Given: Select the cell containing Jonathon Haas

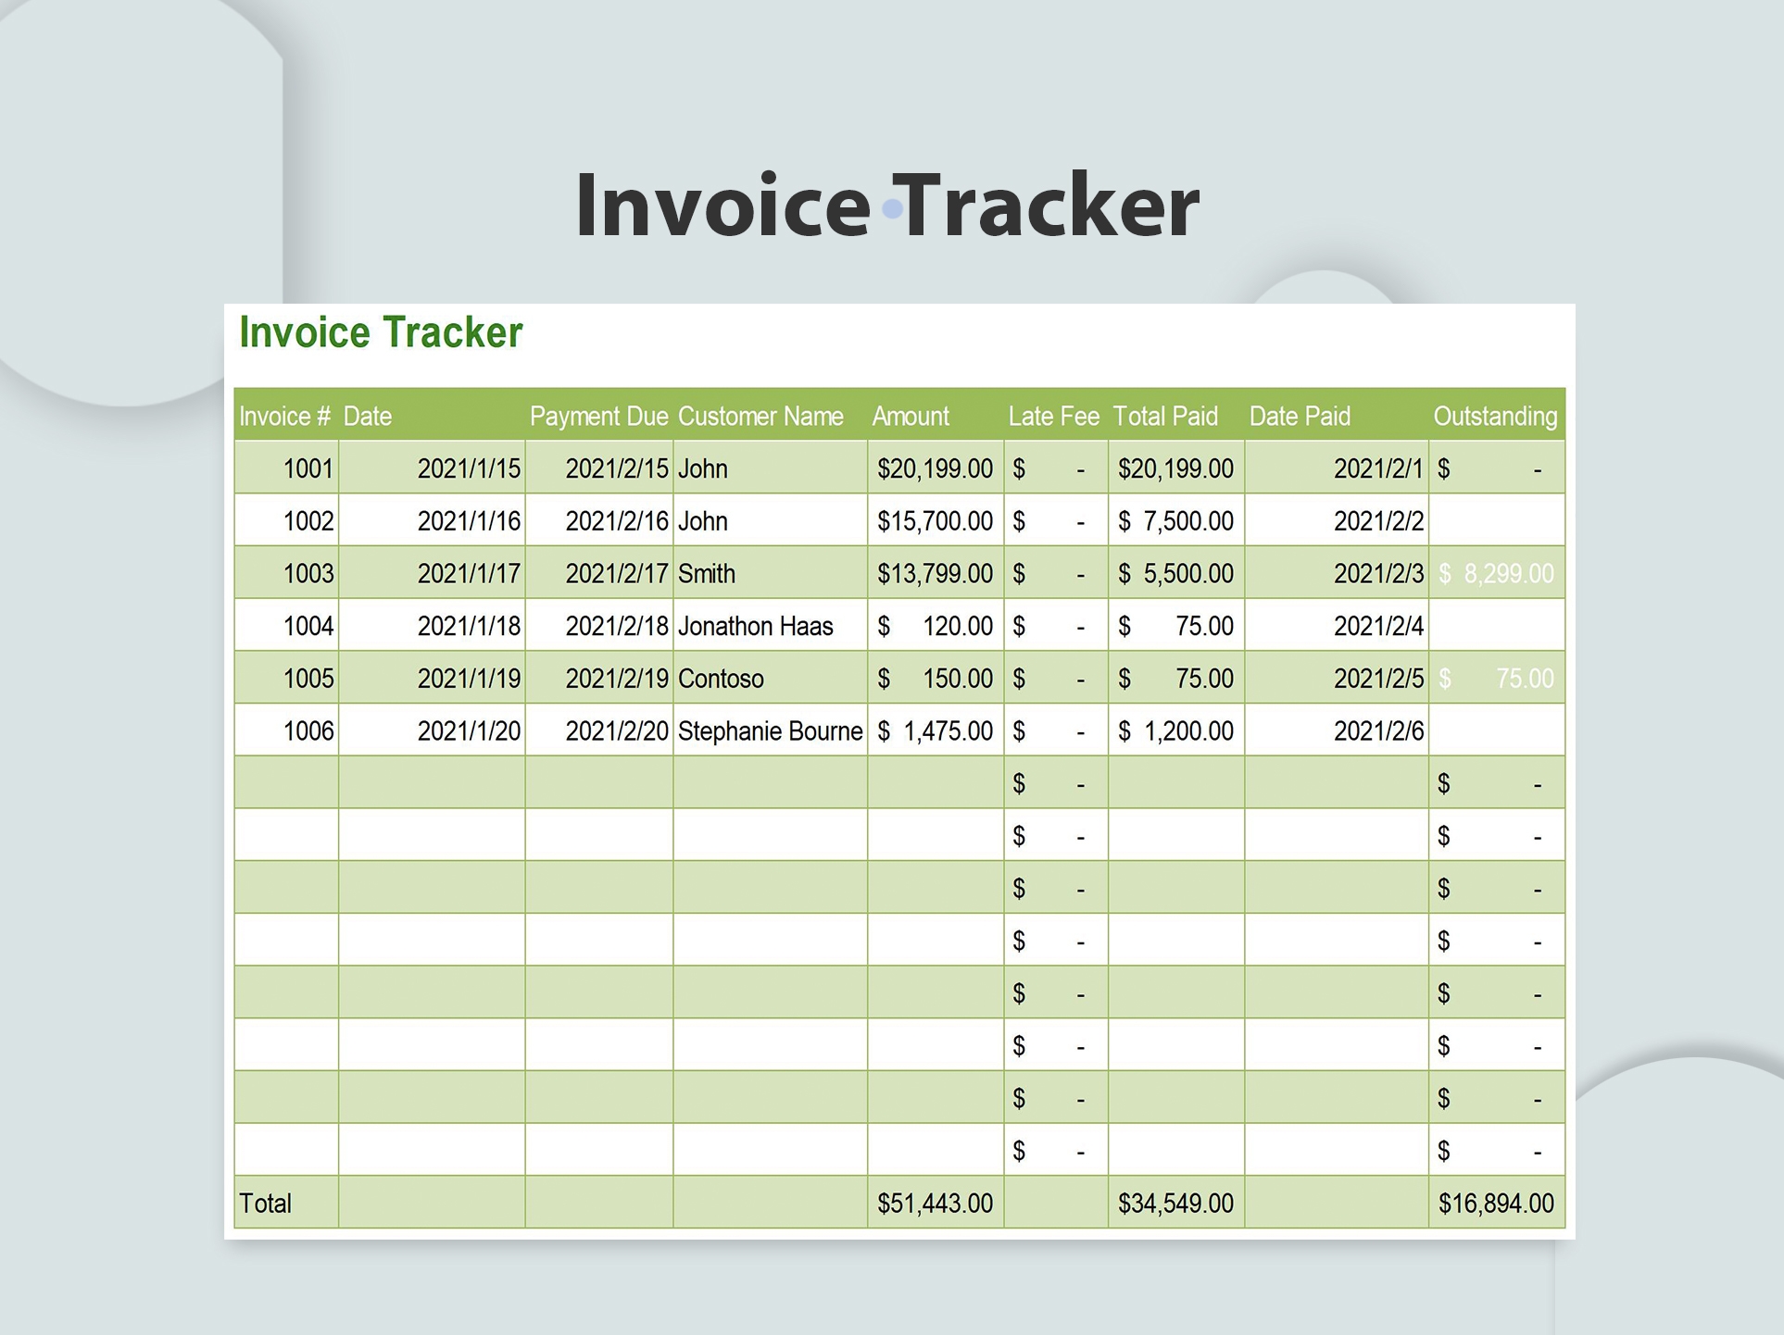Looking at the screenshot, I should 755,625.
